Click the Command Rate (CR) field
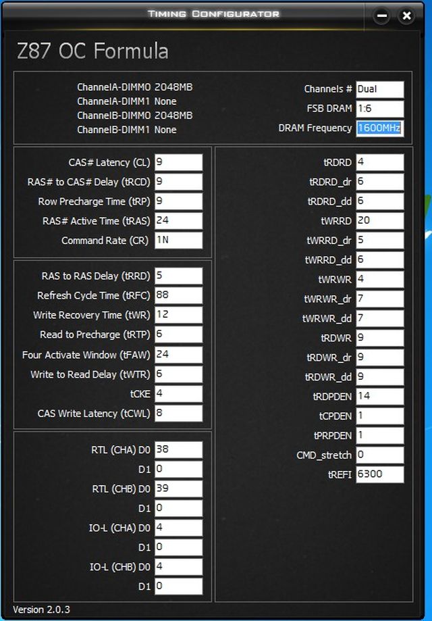Screen dimensions: 432x621 click(x=178, y=240)
